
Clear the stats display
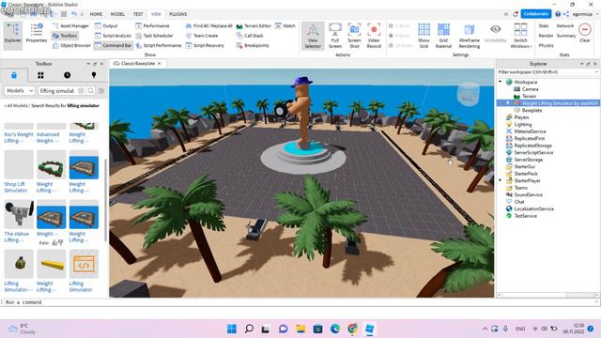(585, 33)
